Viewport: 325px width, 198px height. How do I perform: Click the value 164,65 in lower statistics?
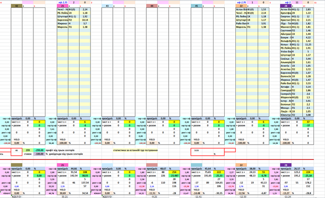[x=219, y=183]
